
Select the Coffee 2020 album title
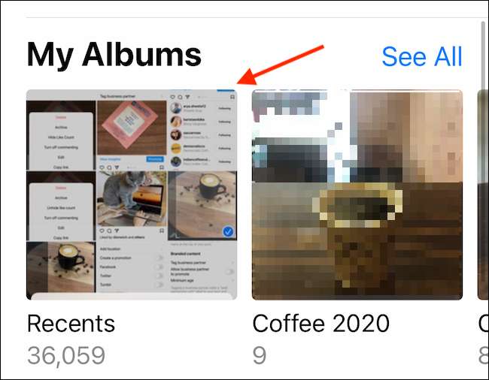click(x=321, y=324)
